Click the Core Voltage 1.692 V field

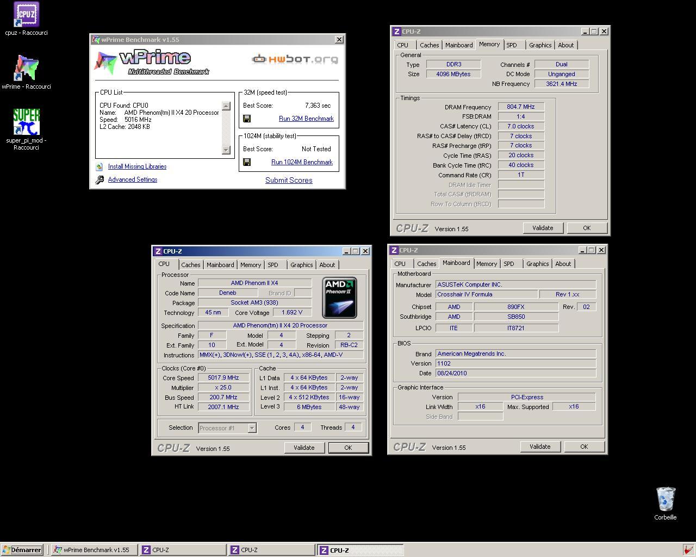pos(292,312)
